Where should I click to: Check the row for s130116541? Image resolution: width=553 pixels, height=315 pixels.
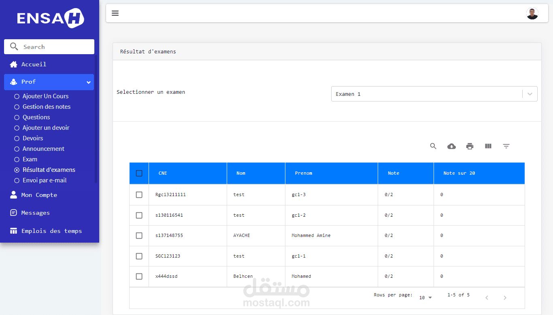(x=139, y=216)
